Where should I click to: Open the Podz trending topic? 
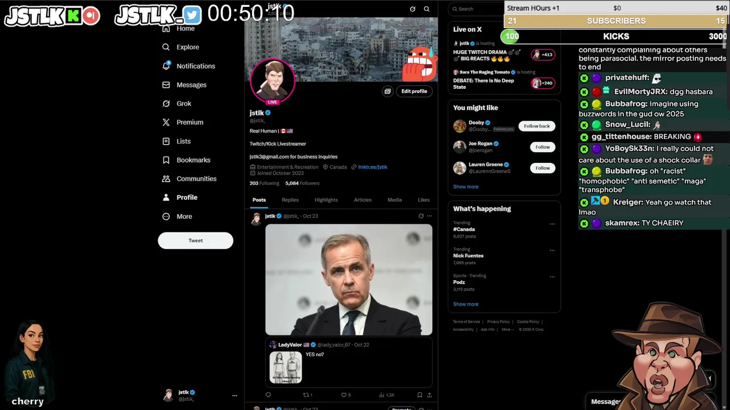pos(459,282)
